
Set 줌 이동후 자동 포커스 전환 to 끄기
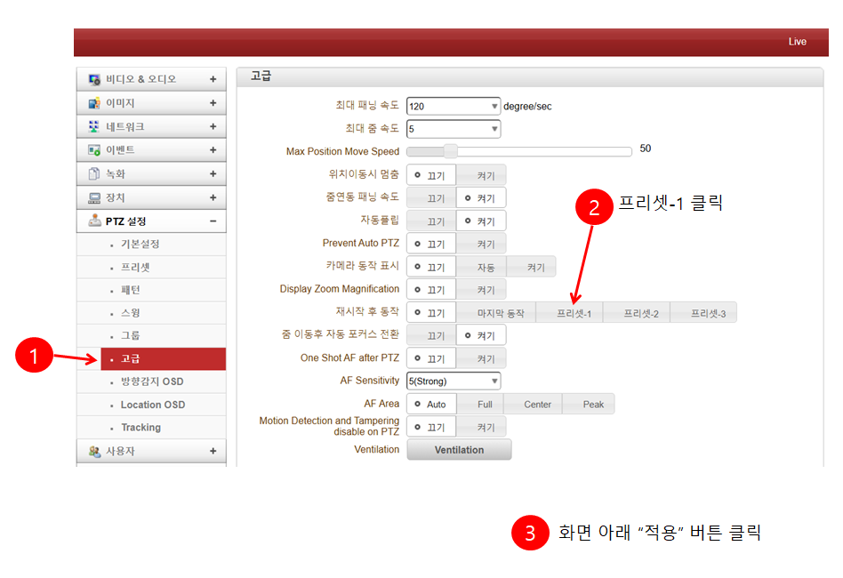431,335
